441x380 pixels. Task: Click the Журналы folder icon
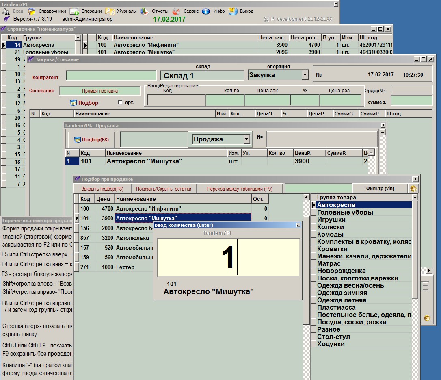click(x=110, y=11)
